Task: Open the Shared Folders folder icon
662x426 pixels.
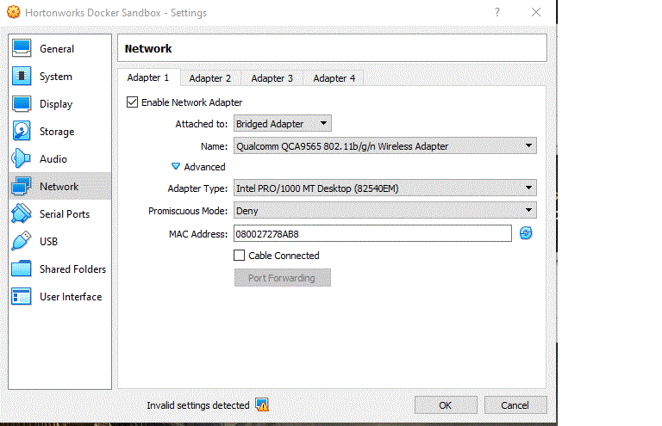Action: pyautogui.click(x=22, y=269)
